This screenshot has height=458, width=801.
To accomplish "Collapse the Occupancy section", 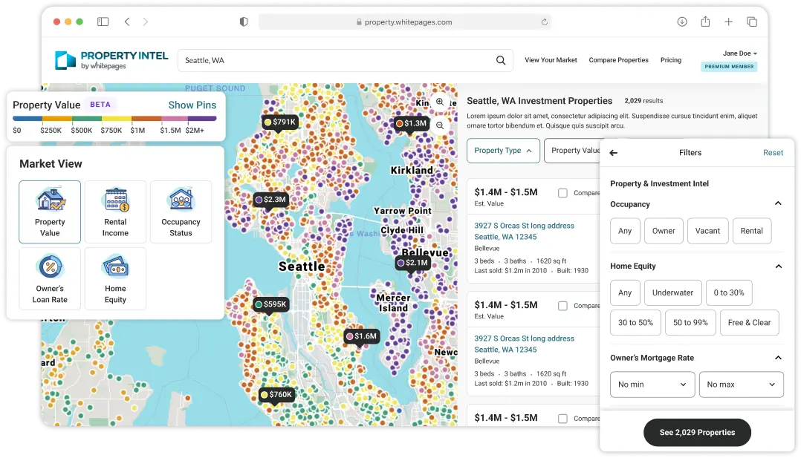I will point(778,203).
